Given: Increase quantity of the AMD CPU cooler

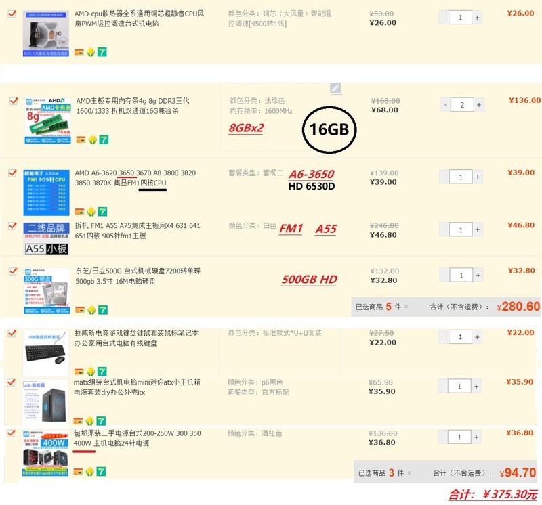Looking at the screenshot, I should pyautogui.click(x=478, y=18).
